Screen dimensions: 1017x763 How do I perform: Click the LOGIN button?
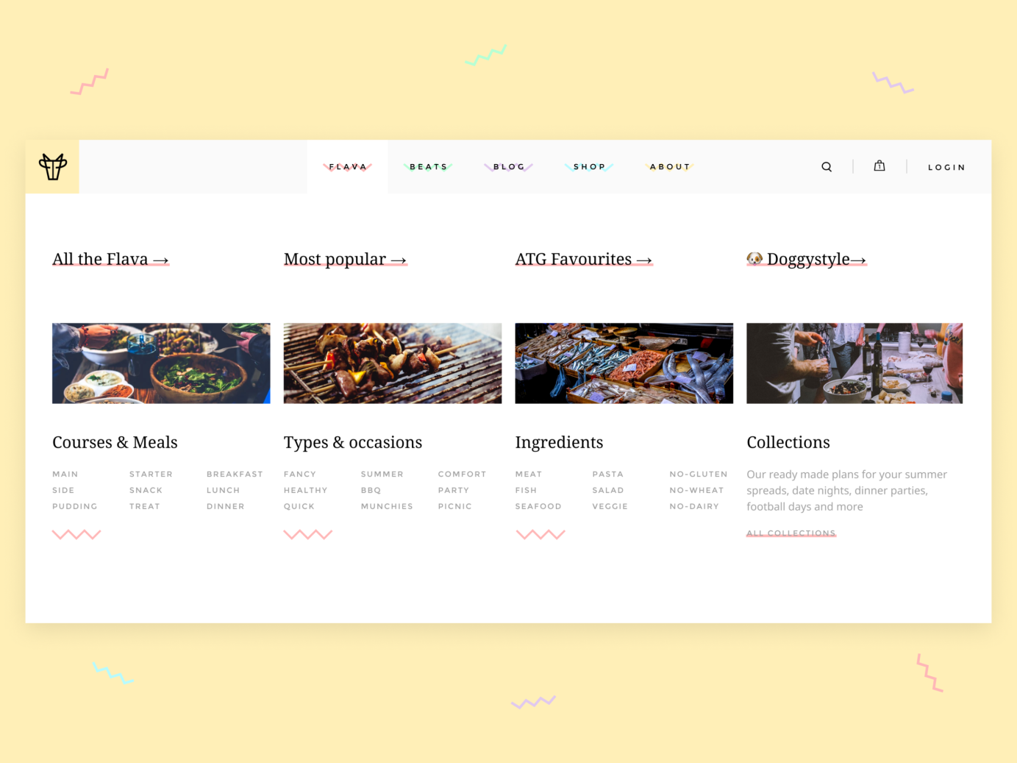tap(947, 167)
